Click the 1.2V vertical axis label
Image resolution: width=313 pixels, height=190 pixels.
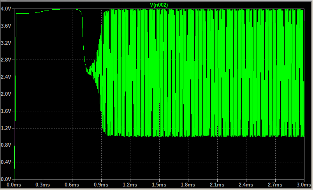pyautogui.click(x=6, y=128)
